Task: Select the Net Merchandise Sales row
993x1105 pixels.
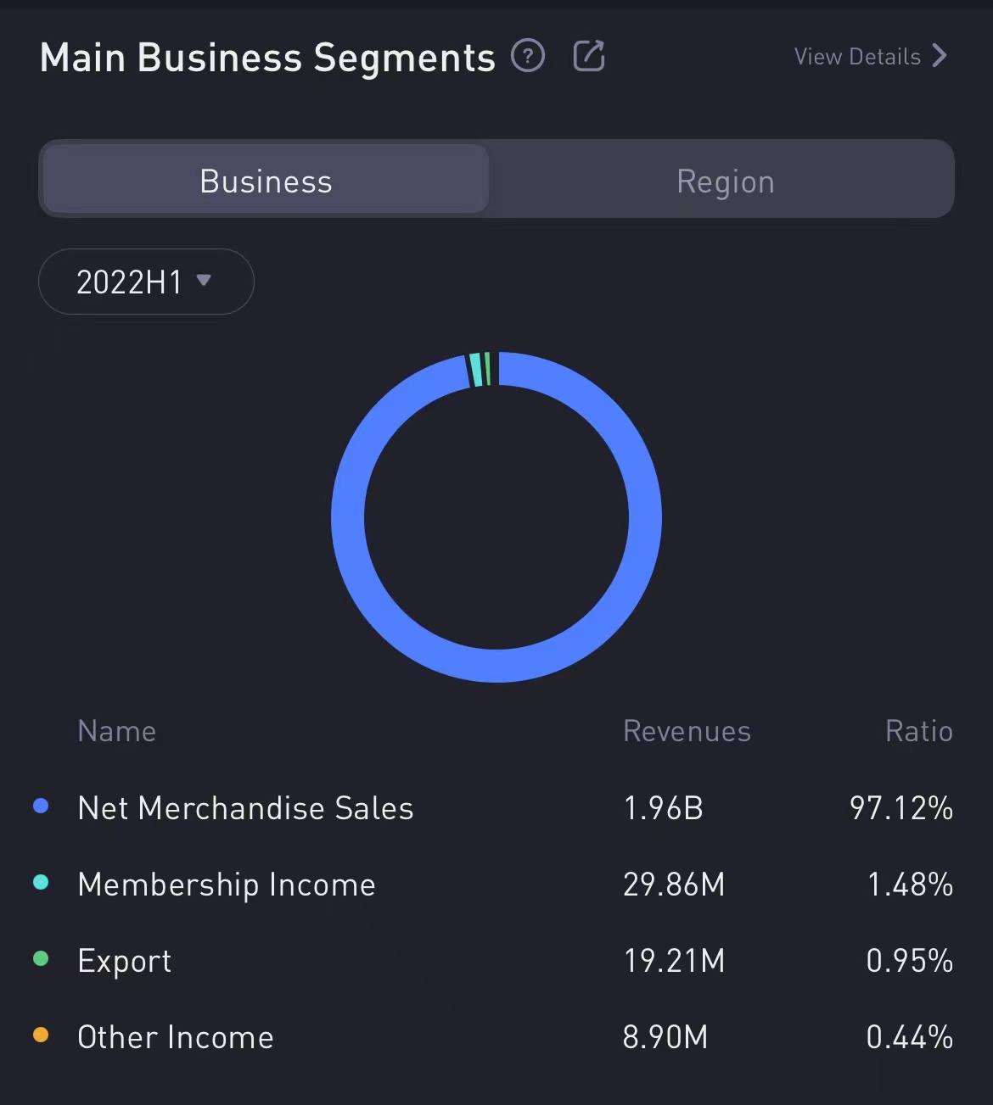Action: [x=245, y=808]
